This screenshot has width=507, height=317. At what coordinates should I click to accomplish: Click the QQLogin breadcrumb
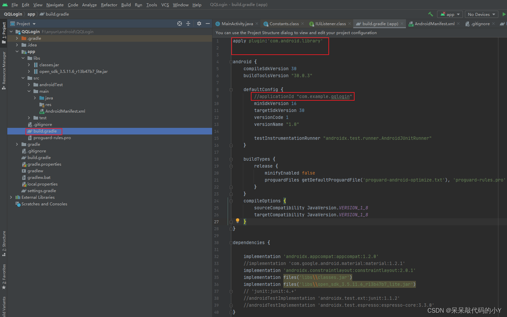coord(13,14)
